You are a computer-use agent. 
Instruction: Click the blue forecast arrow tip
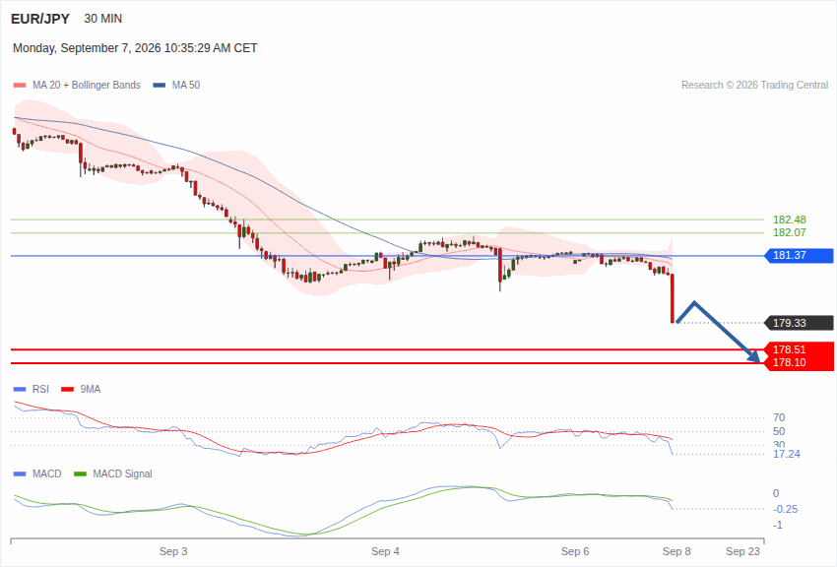(756, 358)
